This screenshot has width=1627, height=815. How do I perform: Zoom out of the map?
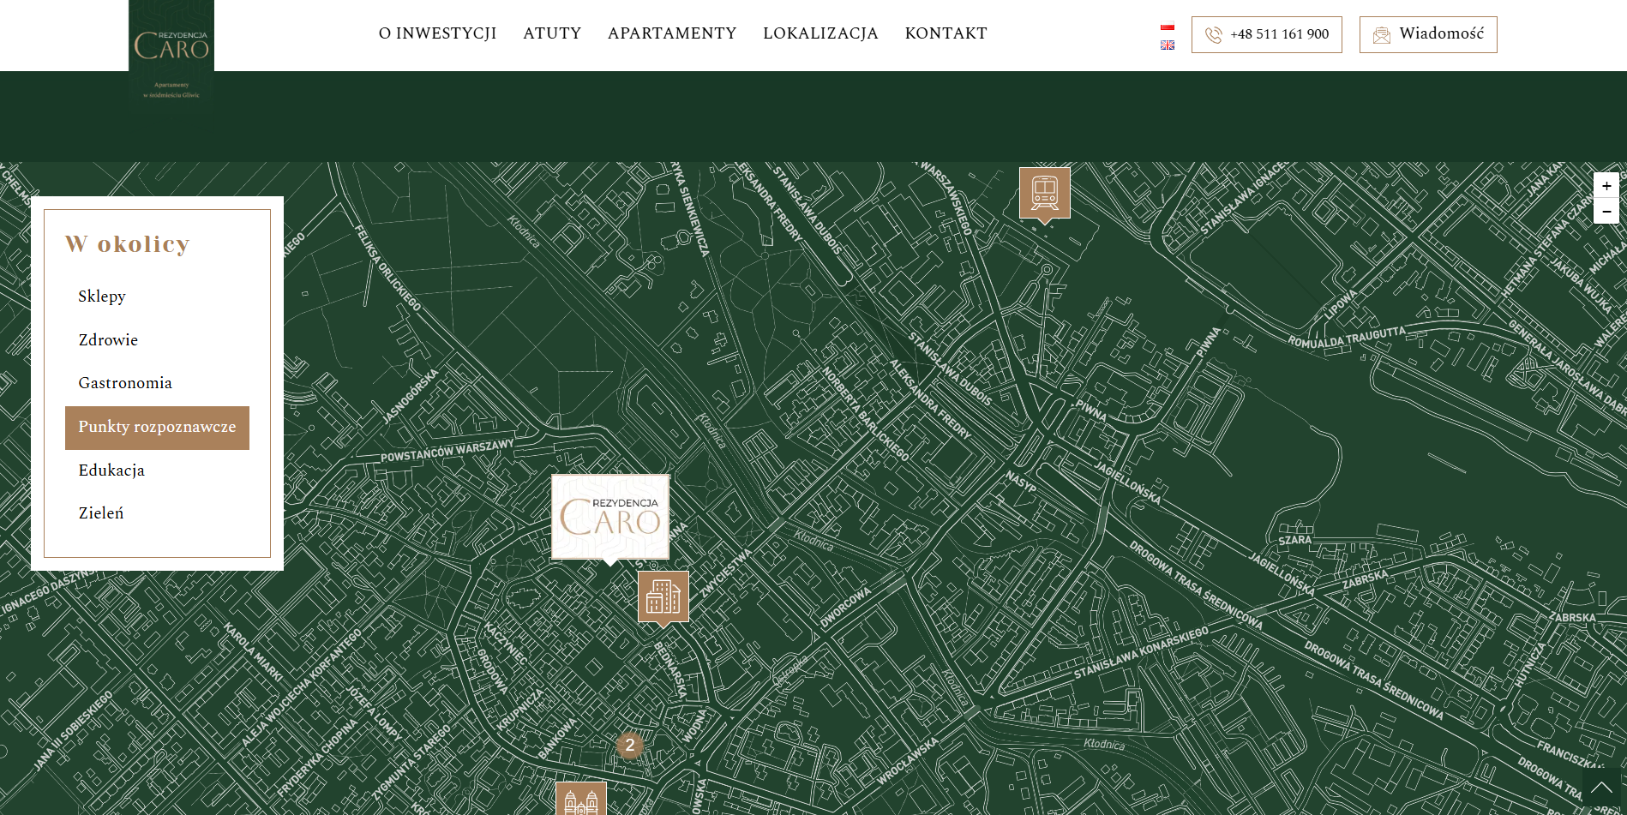point(1606,211)
